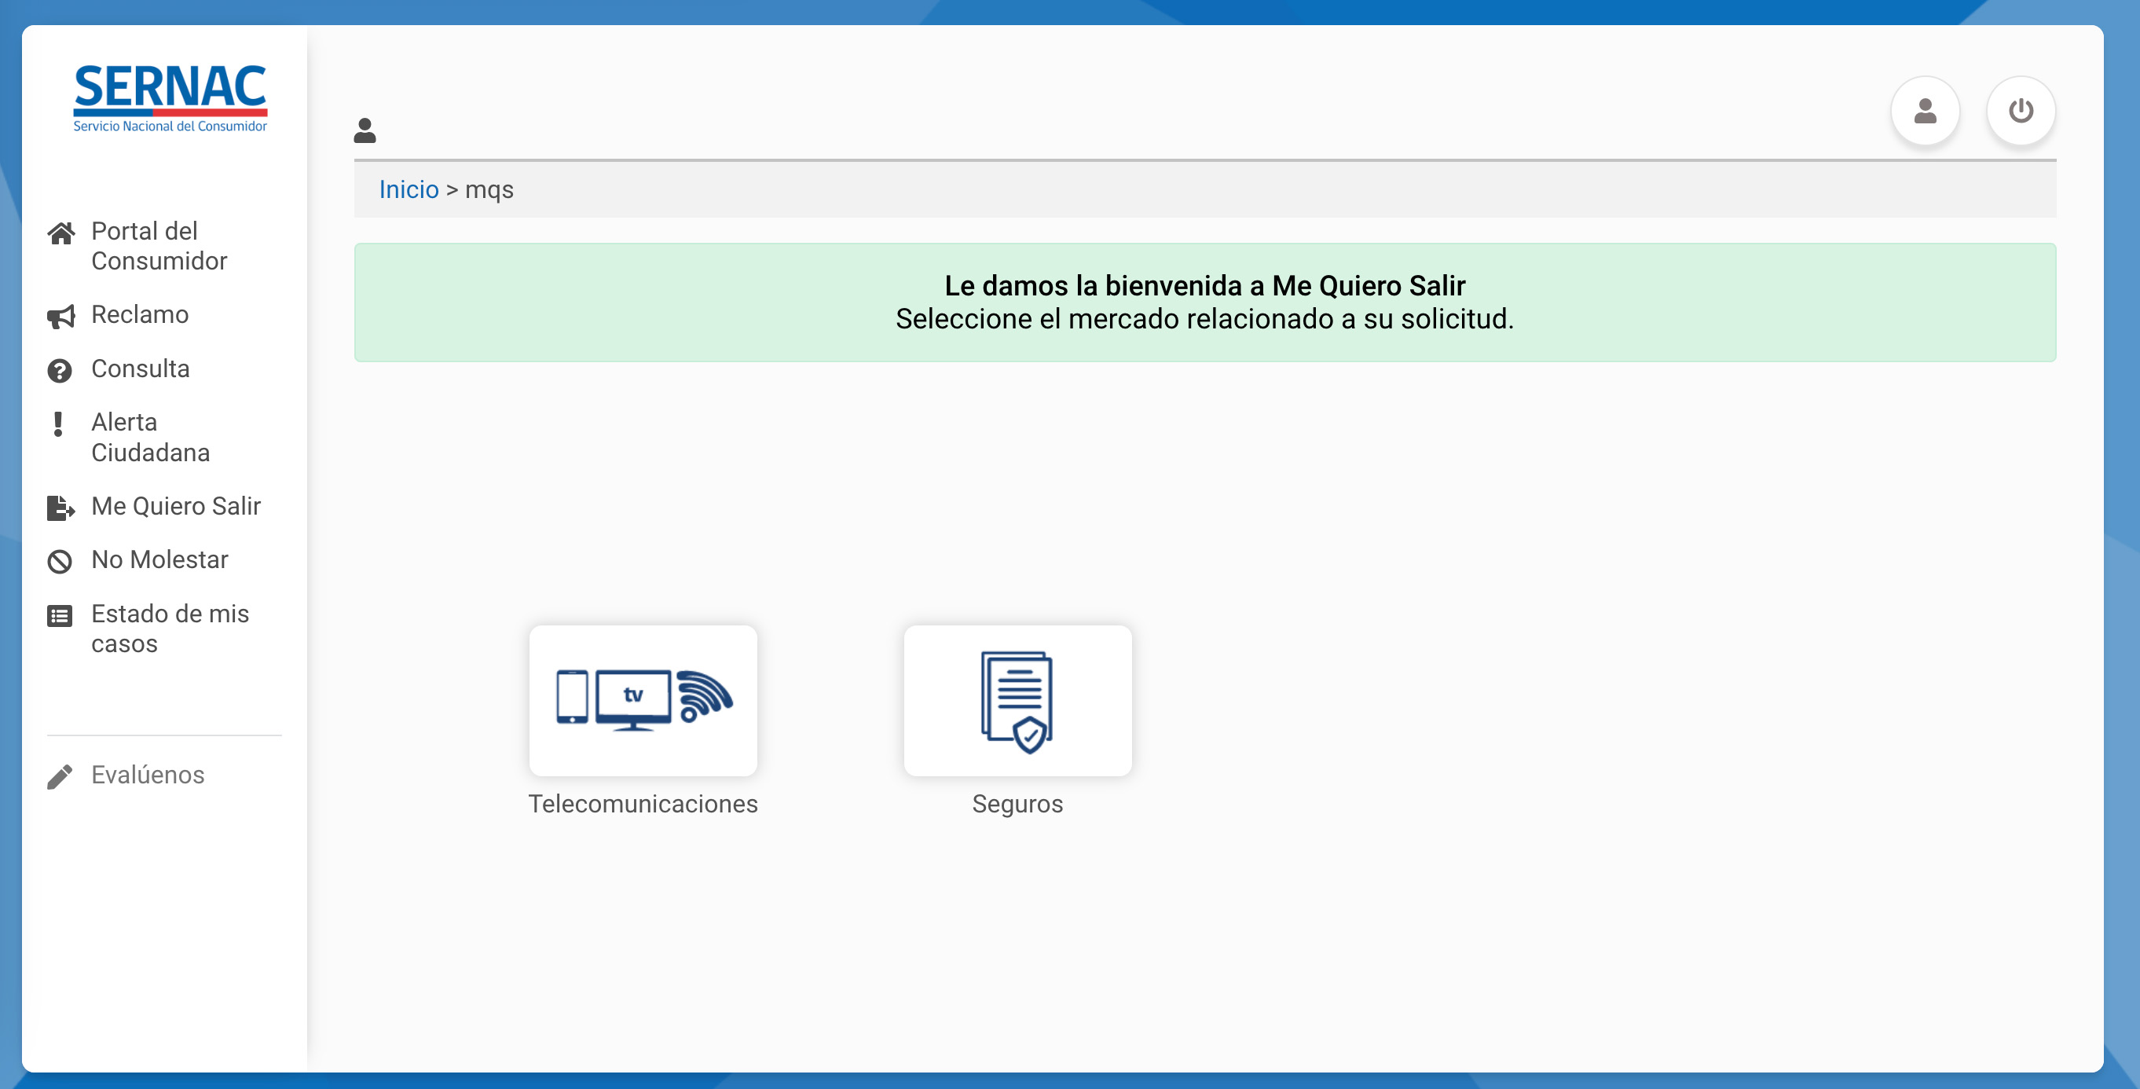
Task: Click the No Molestar prohibition icon
Action: click(x=60, y=561)
